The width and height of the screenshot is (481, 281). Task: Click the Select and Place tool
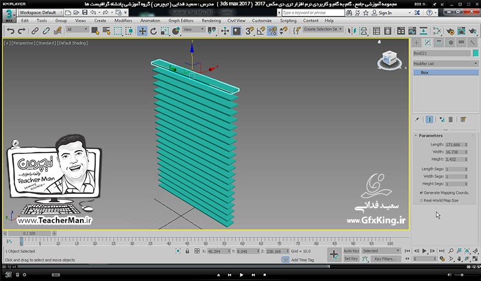coord(176,31)
